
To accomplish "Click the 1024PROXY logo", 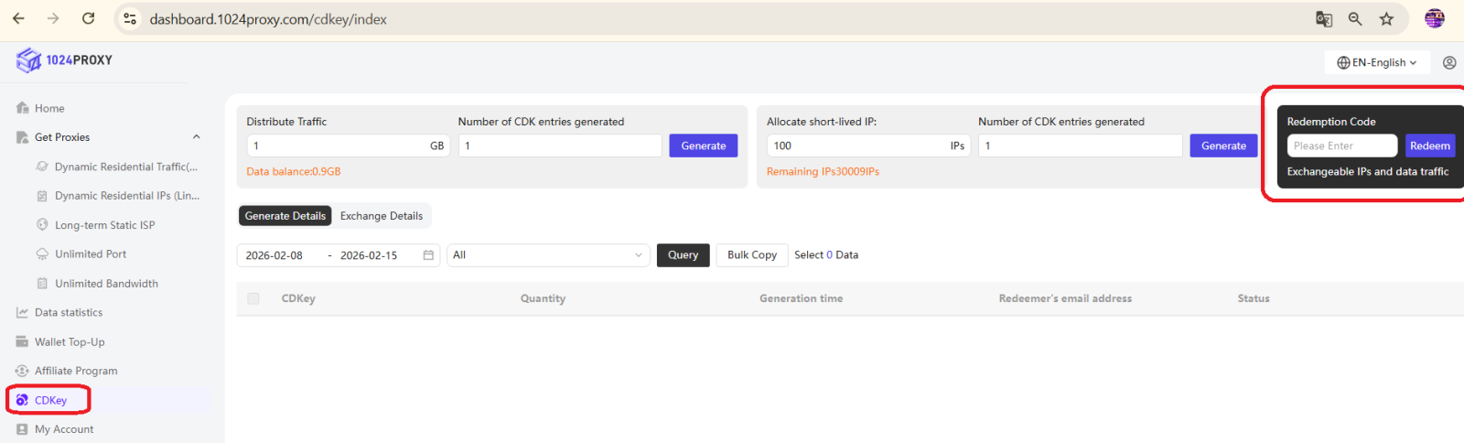I will point(64,60).
